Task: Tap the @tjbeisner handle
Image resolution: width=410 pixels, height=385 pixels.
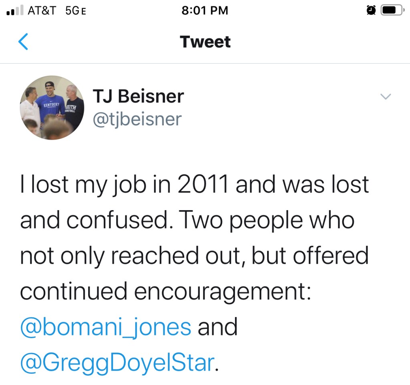Action: (x=137, y=119)
